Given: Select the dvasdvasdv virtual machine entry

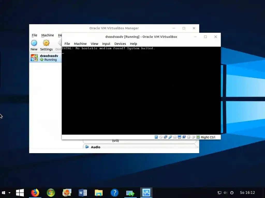Looking at the screenshot, I should coord(46,57).
